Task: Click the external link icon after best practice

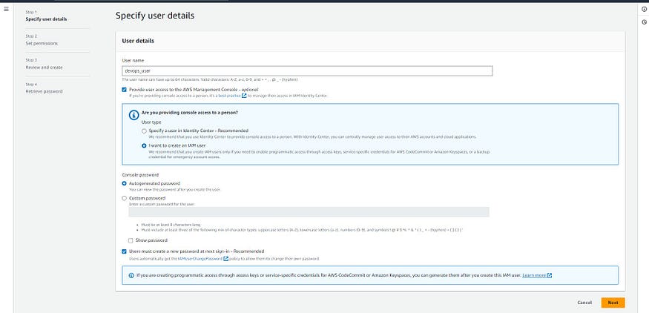Action: (x=244, y=96)
